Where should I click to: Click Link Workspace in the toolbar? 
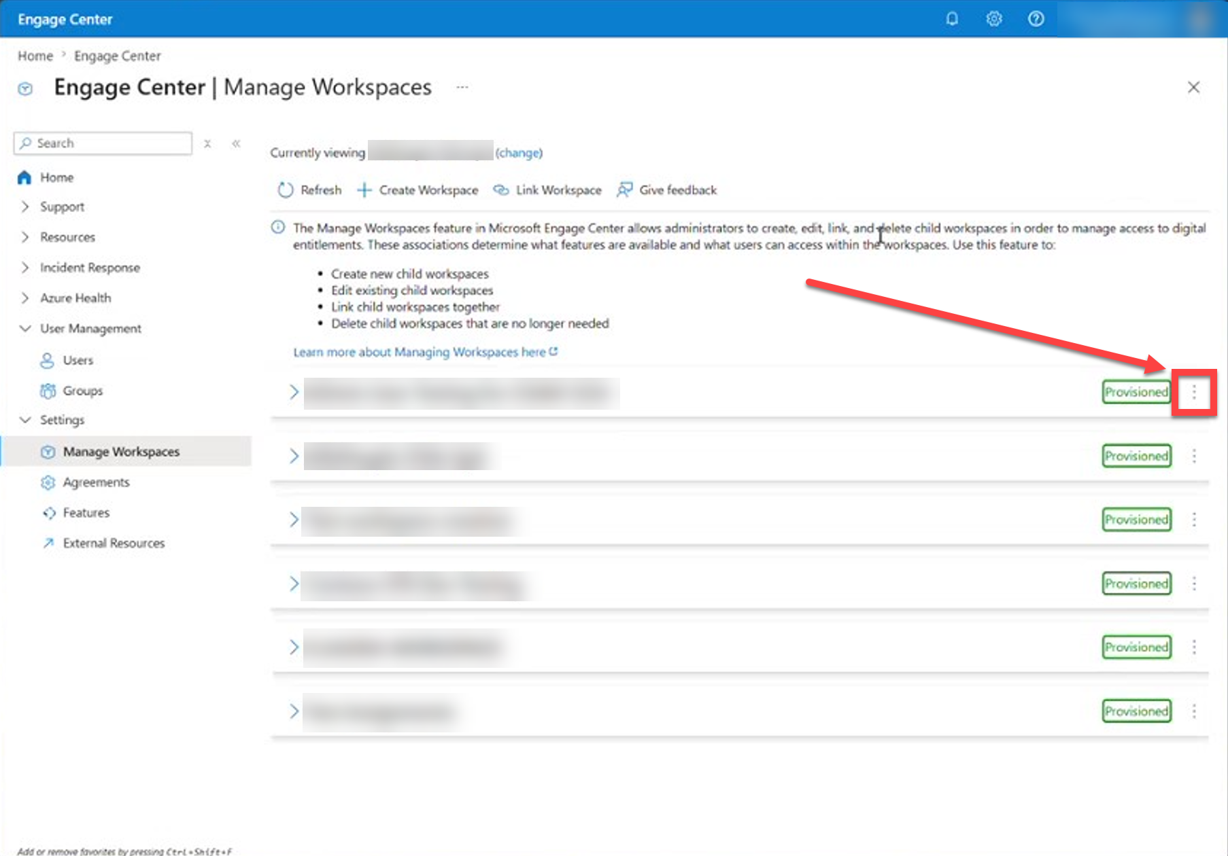click(547, 190)
